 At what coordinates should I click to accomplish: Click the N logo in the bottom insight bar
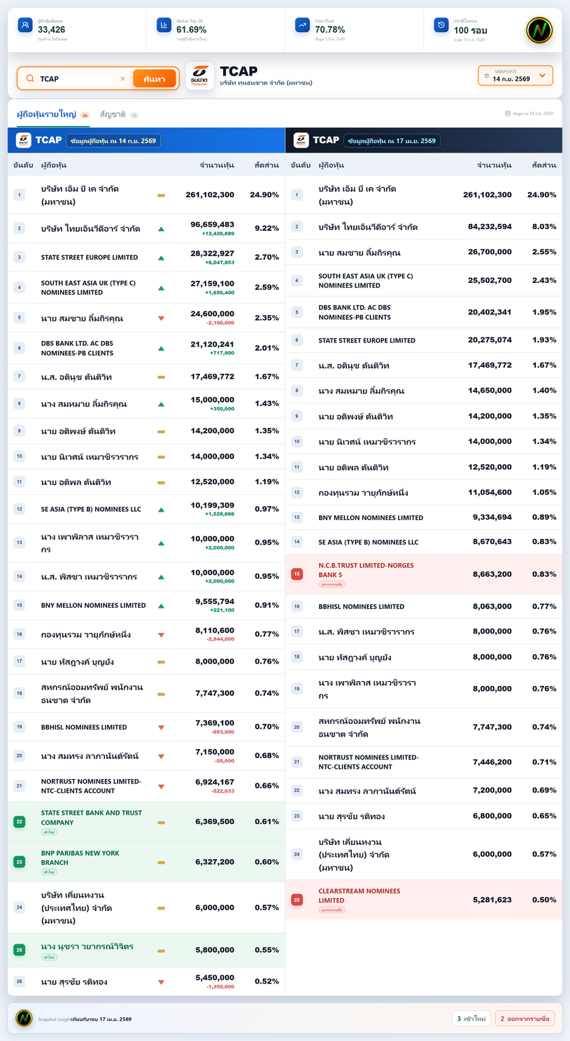(24, 1019)
